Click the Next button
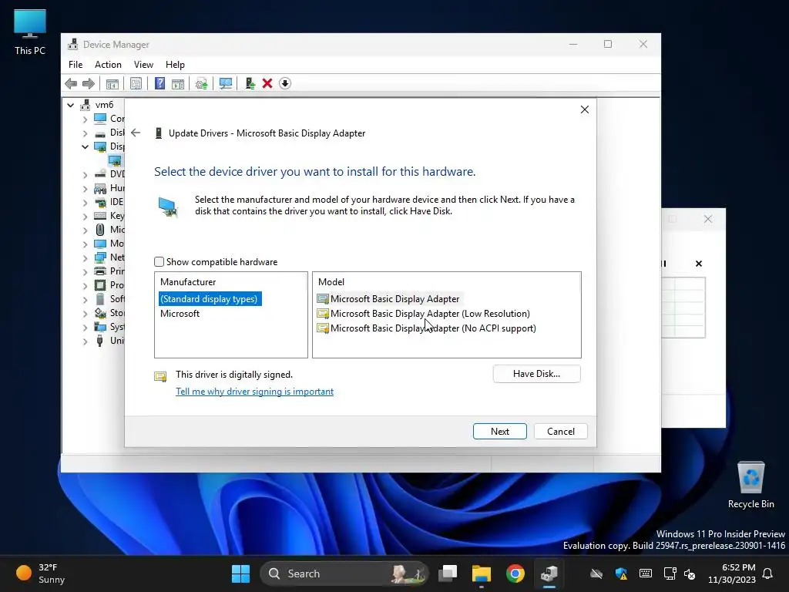 tap(499, 432)
